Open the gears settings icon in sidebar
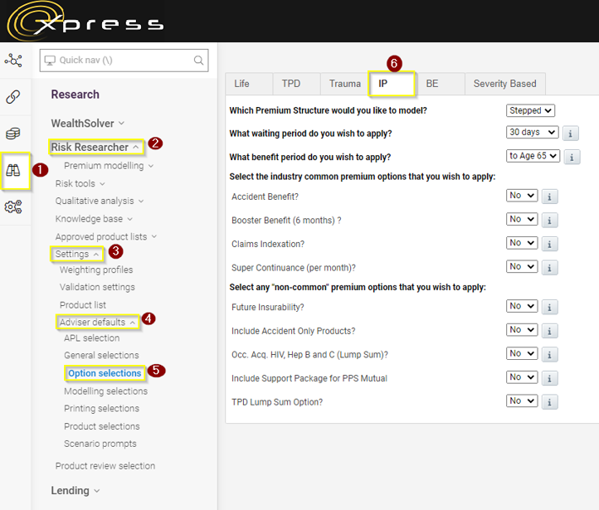 pyautogui.click(x=13, y=206)
